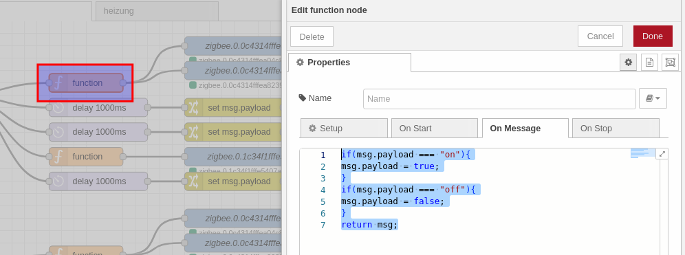Select the highlighted function node
The image size is (685, 255).
click(x=86, y=83)
